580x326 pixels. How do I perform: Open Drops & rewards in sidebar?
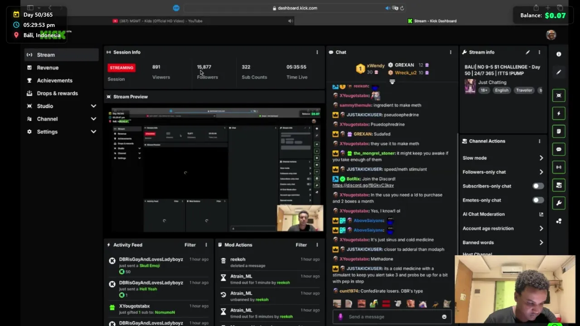[x=61, y=93]
